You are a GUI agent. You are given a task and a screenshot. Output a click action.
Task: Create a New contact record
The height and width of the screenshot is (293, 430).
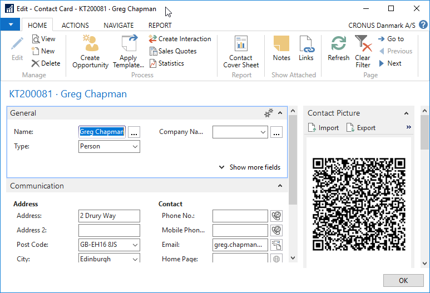click(43, 51)
